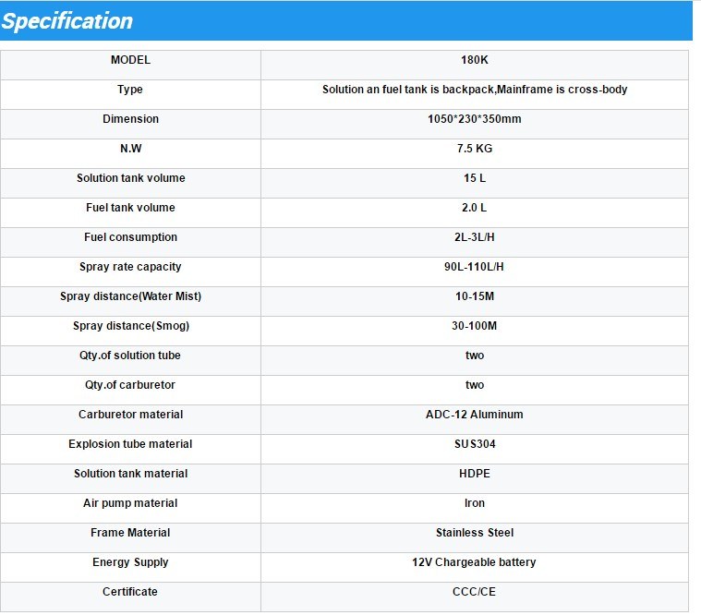Click the Dimension value 1050*230*350mm

tap(475, 119)
